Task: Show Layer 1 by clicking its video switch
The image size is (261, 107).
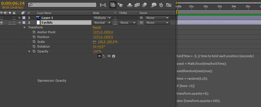Action: (x=2, y=18)
